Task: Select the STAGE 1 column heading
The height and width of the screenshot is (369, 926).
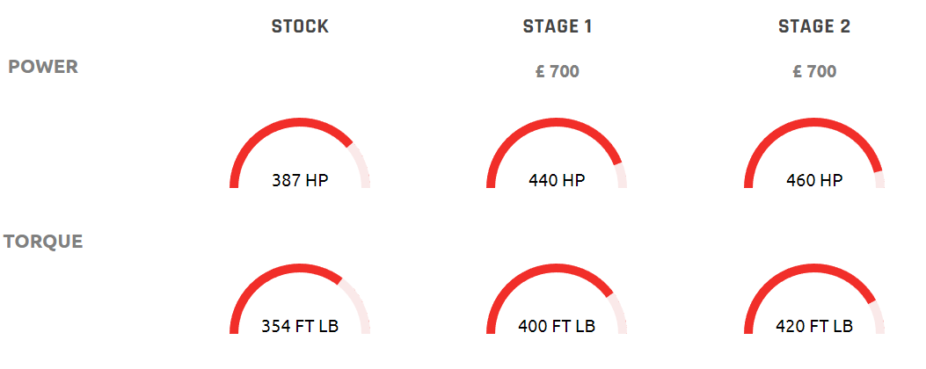Action: pos(557,26)
